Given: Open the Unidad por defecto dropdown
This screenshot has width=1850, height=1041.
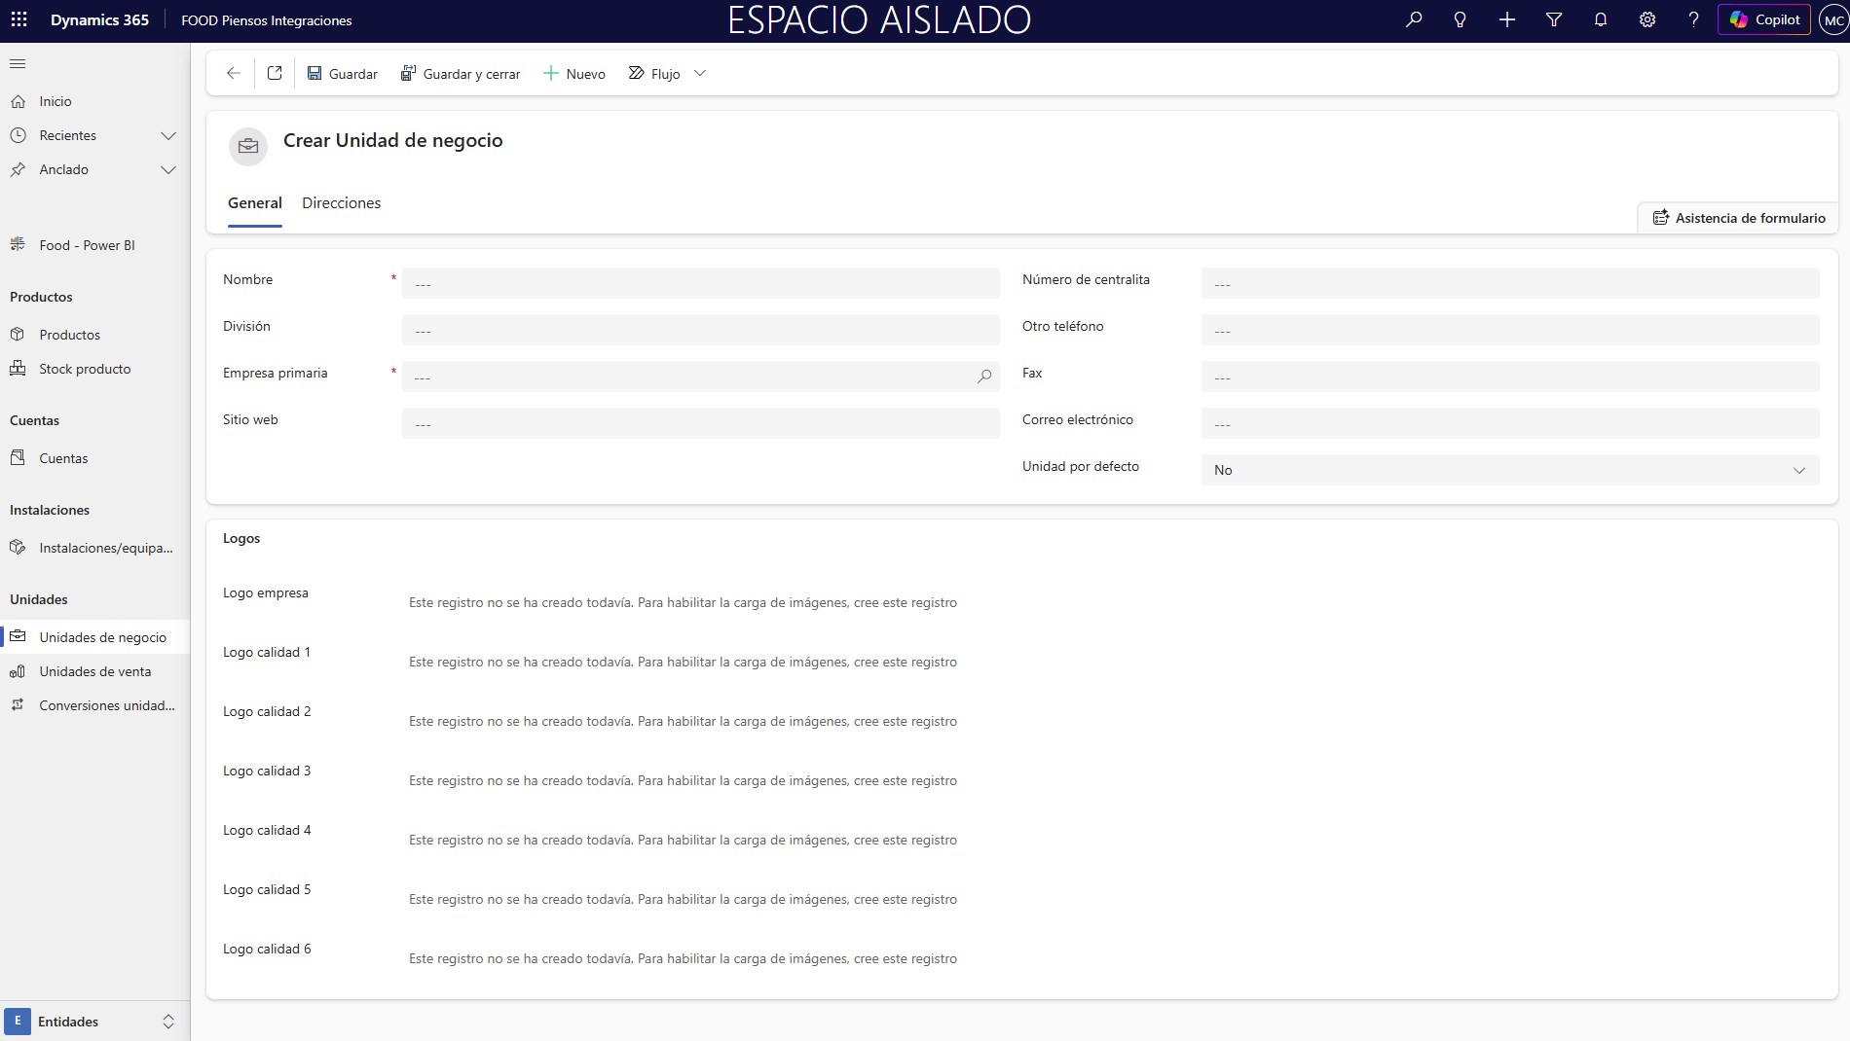Looking at the screenshot, I should click(1509, 470).
